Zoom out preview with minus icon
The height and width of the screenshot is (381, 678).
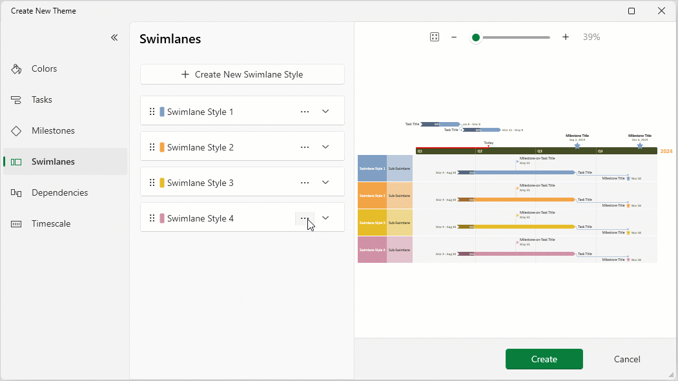[x=454, y=37]
